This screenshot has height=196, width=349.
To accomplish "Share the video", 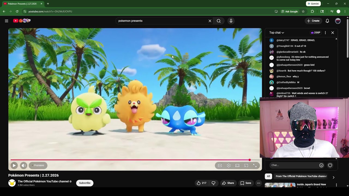I will [x=228, y=183].
